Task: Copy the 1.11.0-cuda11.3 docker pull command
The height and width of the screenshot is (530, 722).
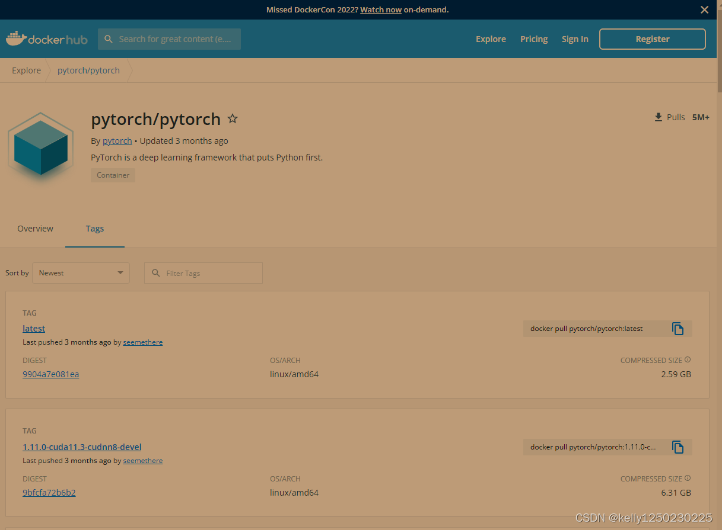Action: (x=678, y=447)
